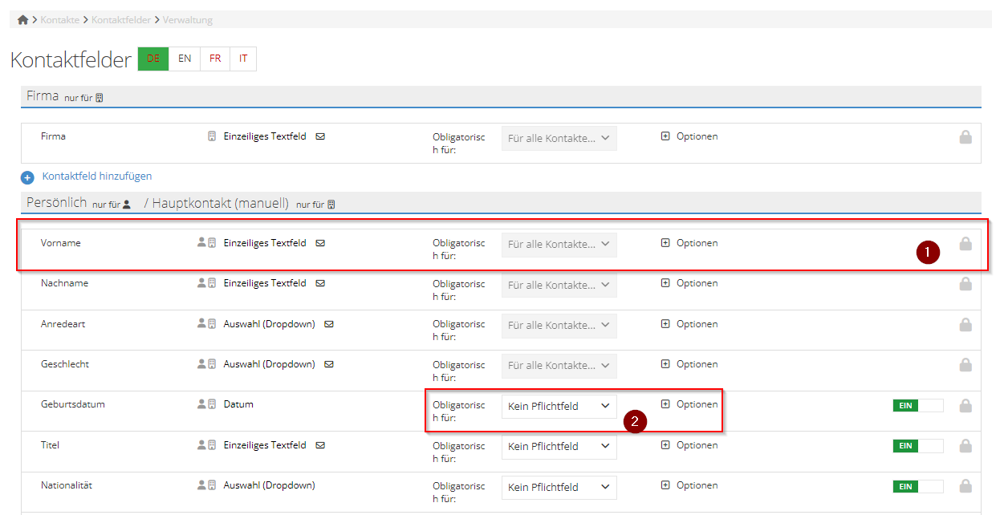Viewport: 1000px width, 515px height.
Task: Click the building icon in Firma row
Action: (x=212, y=136)
